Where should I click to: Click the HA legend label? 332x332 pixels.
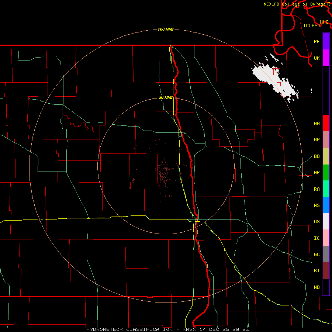[317, 123]
